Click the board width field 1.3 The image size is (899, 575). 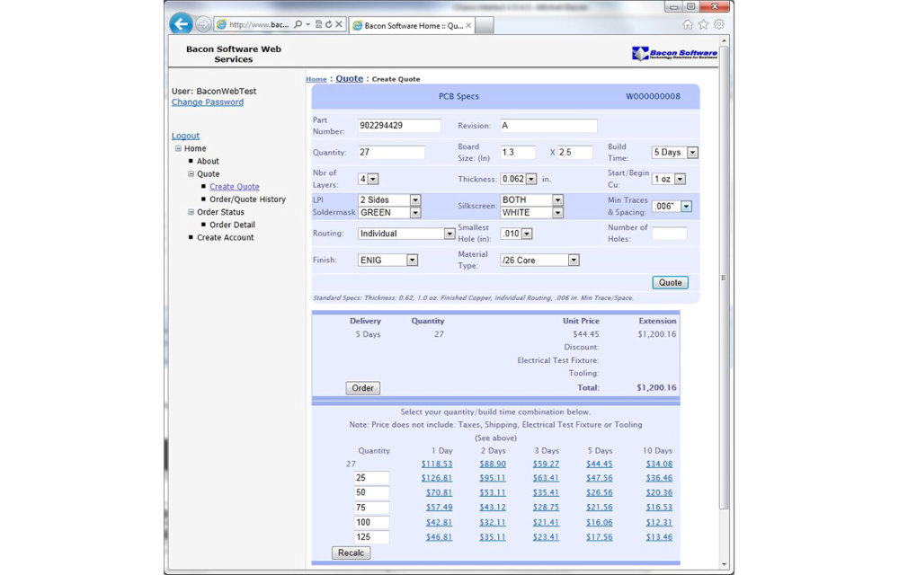tap(517, 153)
